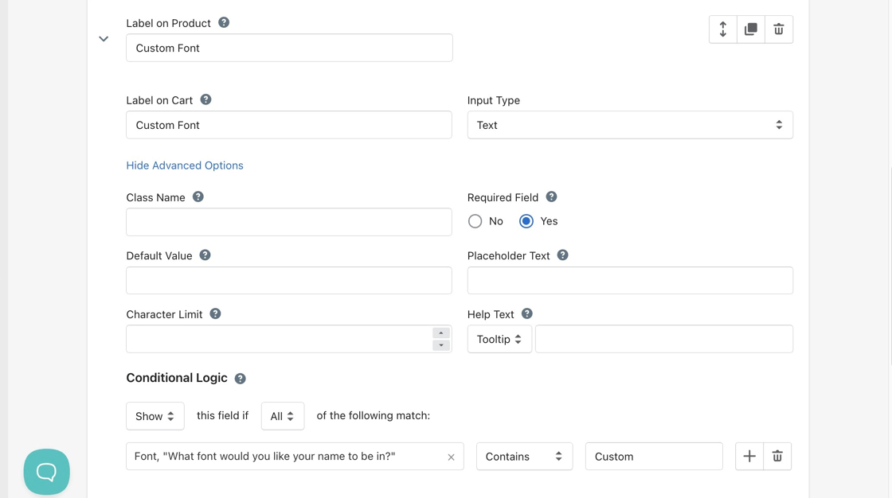Open the Input Type dropdown
The image size is (892, 498).
click(630, 125)
